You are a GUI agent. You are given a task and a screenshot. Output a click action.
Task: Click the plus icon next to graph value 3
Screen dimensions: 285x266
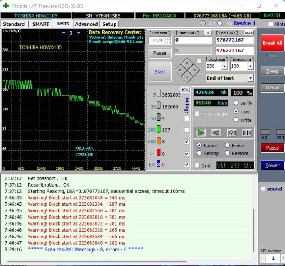click(x=79, y=33)
